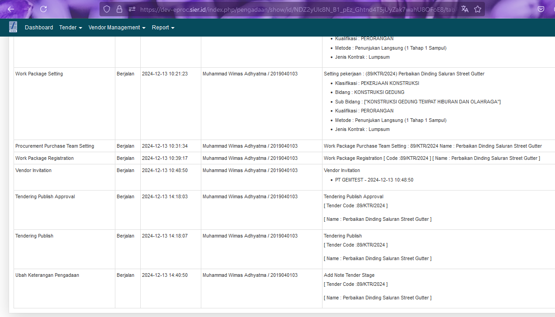Click the Tendering Publish Approval activity cell
555x317 pixels.
point(45,197)
